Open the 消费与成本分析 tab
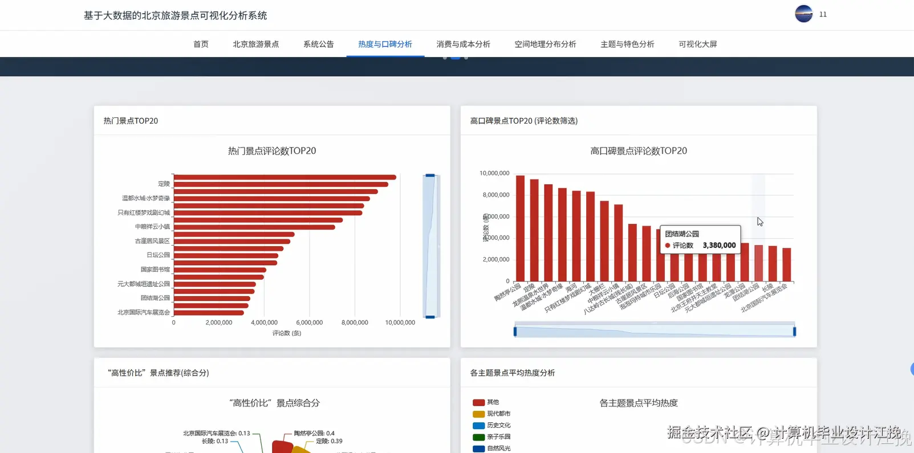Viewport: 914px width, 453px height. (464, 44)
